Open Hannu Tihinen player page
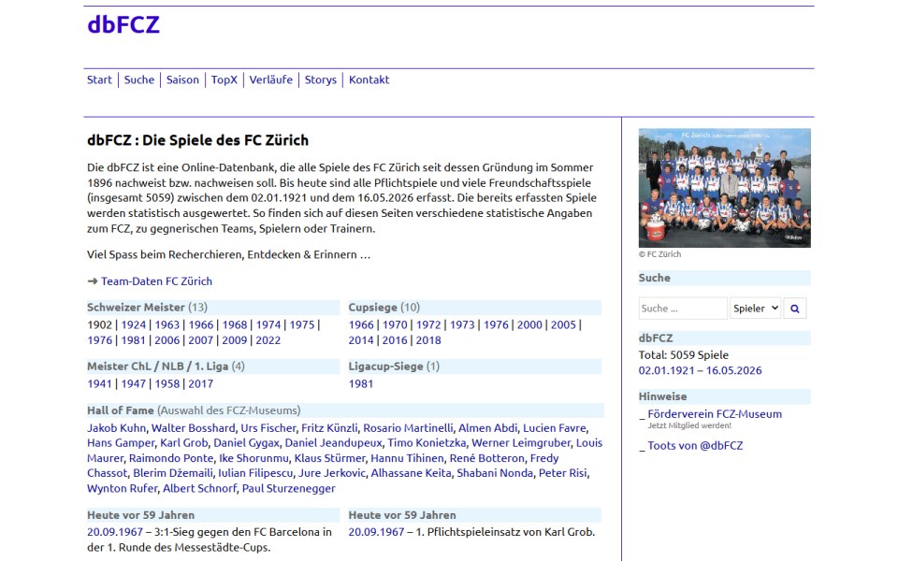Viewport: 898px width, 561px height. click(407, 458)
